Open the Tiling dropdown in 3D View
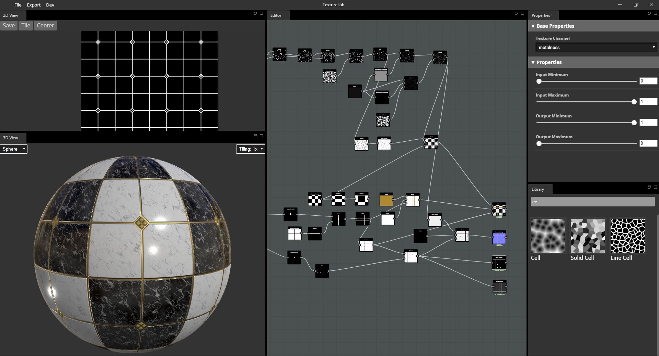Screen dimensions: 659x356 [251, 149]
